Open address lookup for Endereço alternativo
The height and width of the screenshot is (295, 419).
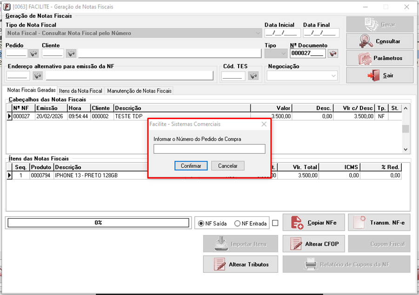[37, 75]
